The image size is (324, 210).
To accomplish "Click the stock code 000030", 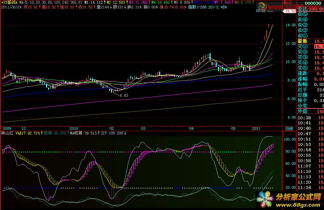I will click(x=313, y=3).
